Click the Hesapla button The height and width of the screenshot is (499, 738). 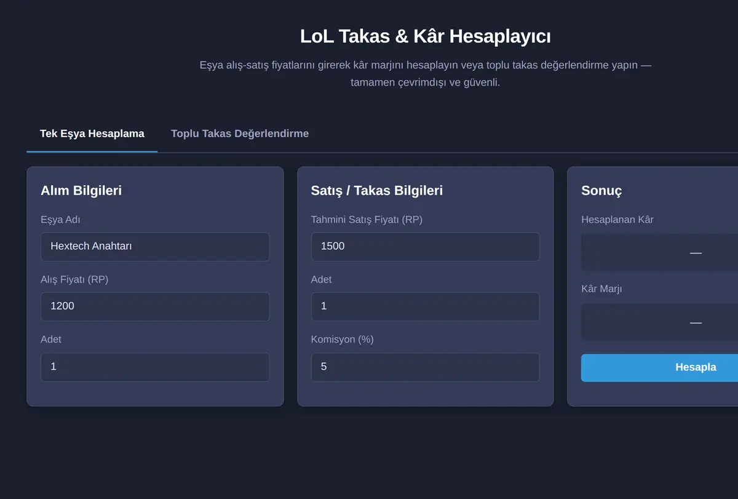click(659, 367)
